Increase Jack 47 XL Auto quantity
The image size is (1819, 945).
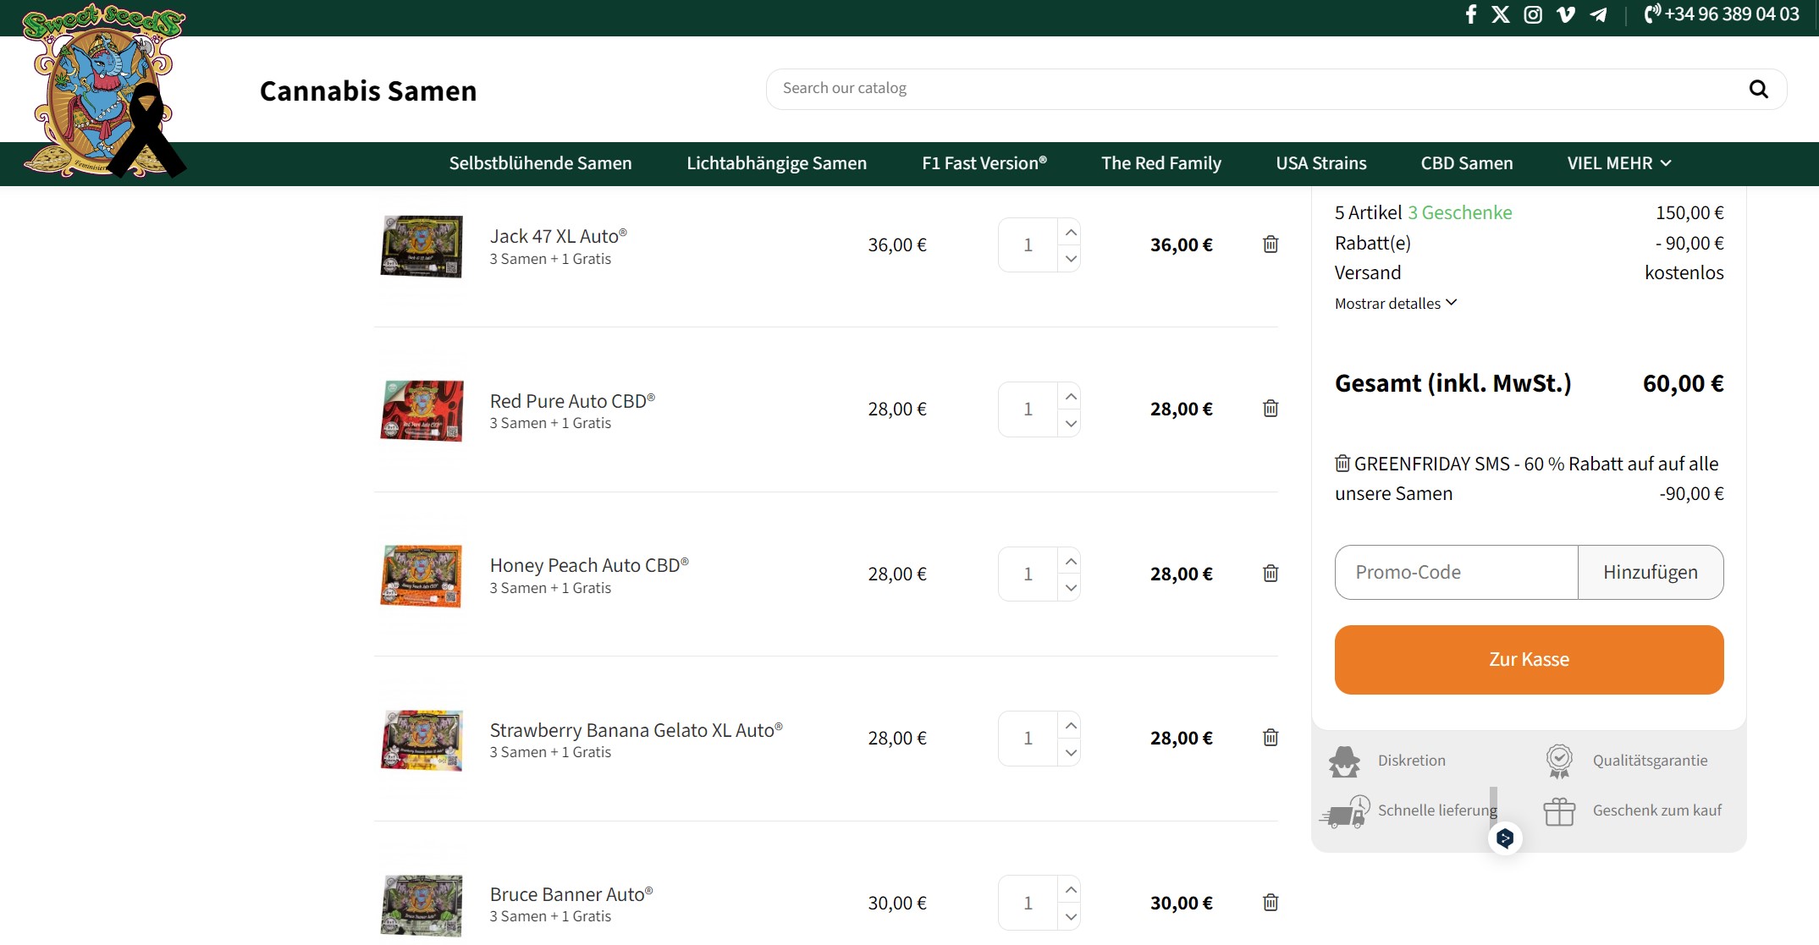(1071, 232)
